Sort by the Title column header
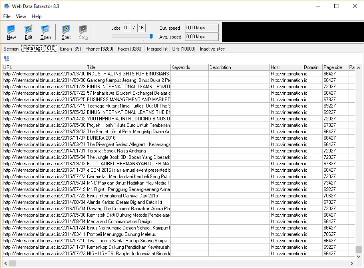This screenshot has width=364, height=268. (x=128, y=67)
